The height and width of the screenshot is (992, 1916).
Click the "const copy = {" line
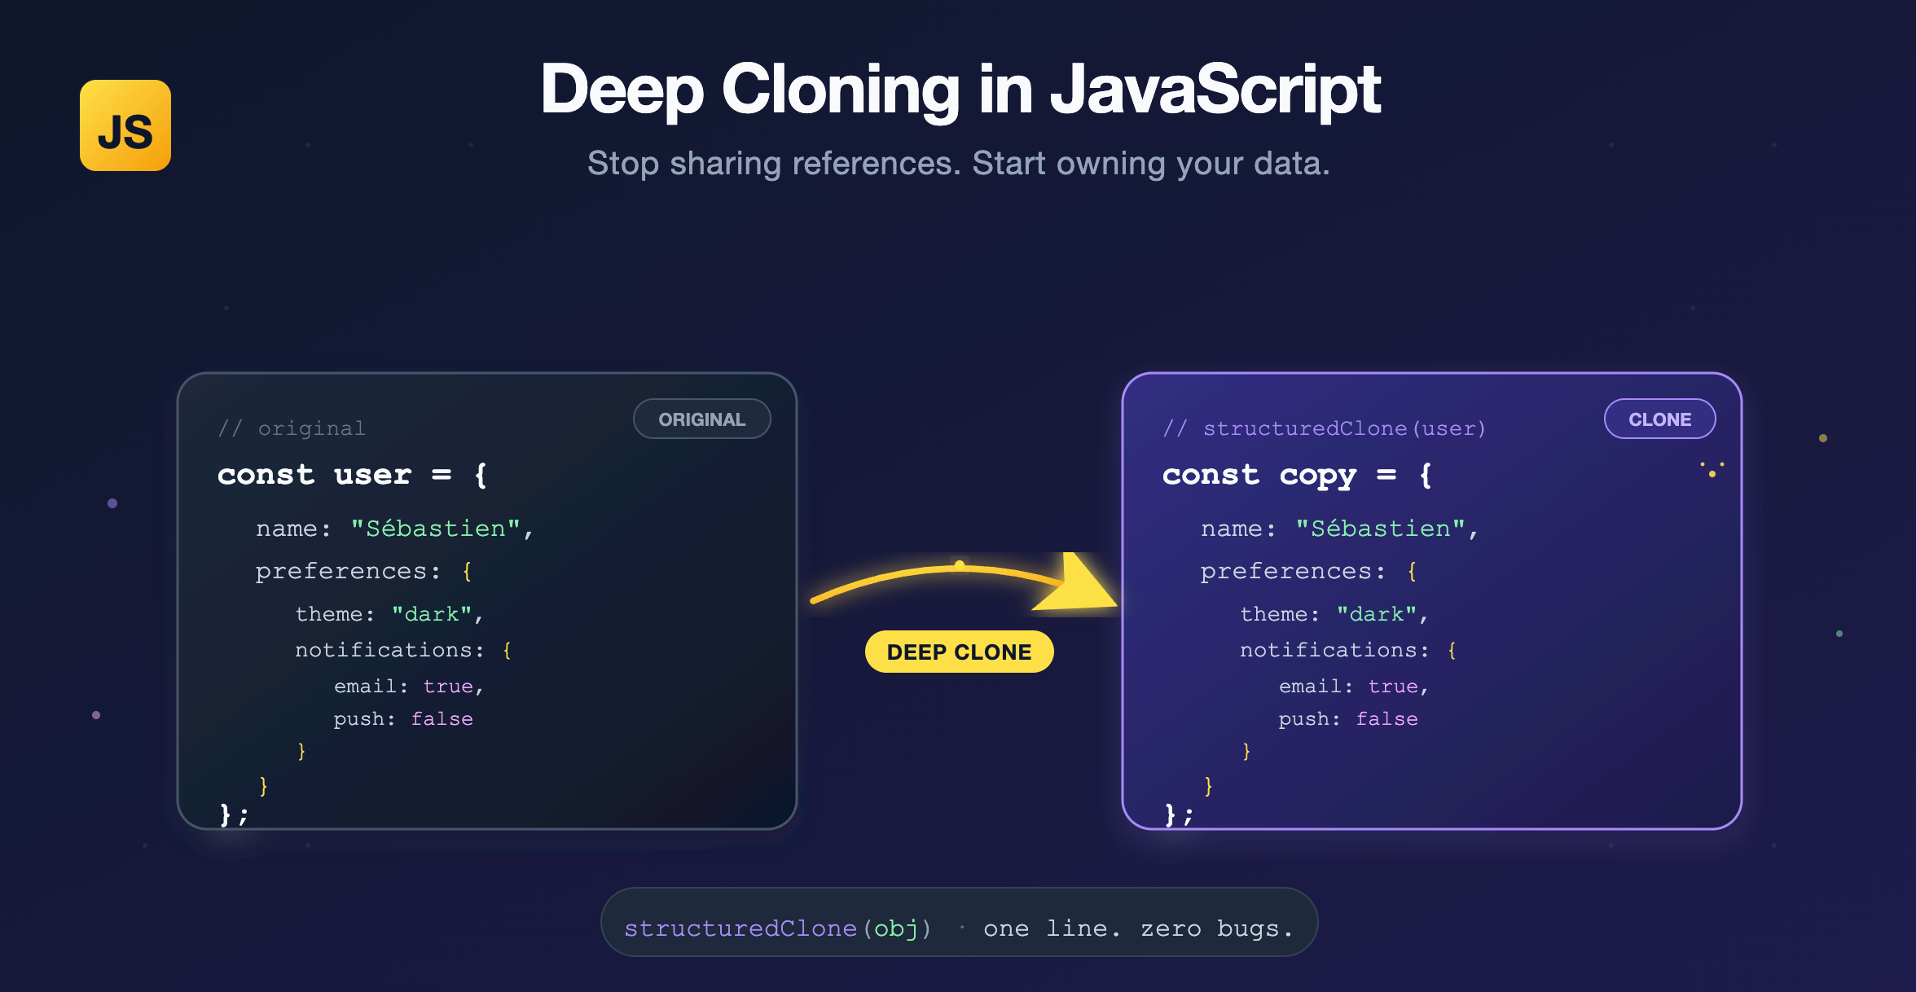(x=1297, y=475)
